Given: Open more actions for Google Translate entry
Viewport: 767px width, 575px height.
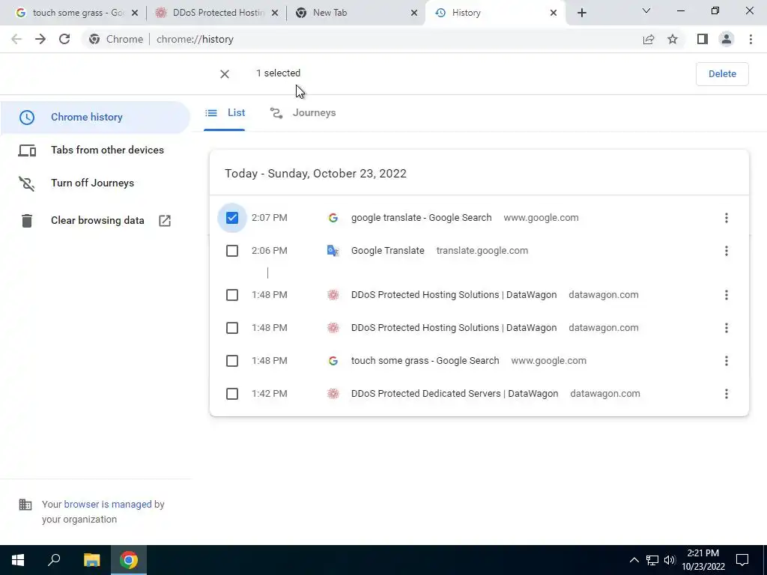Looking at the screenshot, I should click(x=727, y=251).
